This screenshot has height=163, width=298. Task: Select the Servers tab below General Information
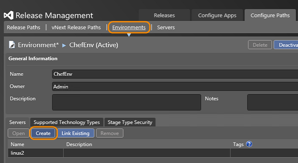pyautogui.click(x=18, y=122)
